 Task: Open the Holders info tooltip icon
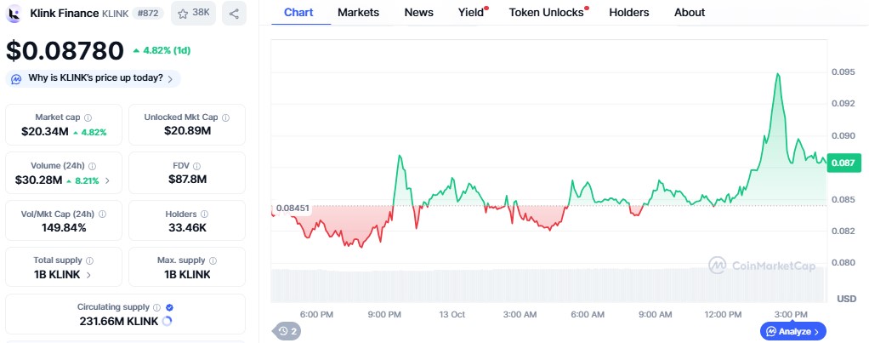204,214
